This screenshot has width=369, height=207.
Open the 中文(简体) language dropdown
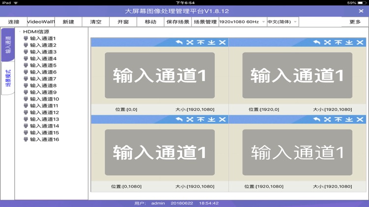tap(282, 22)
